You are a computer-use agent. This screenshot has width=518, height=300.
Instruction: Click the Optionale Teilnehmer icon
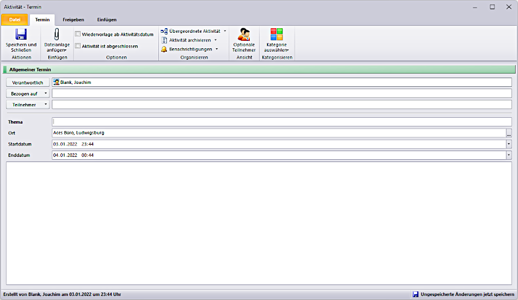[244, 34]
